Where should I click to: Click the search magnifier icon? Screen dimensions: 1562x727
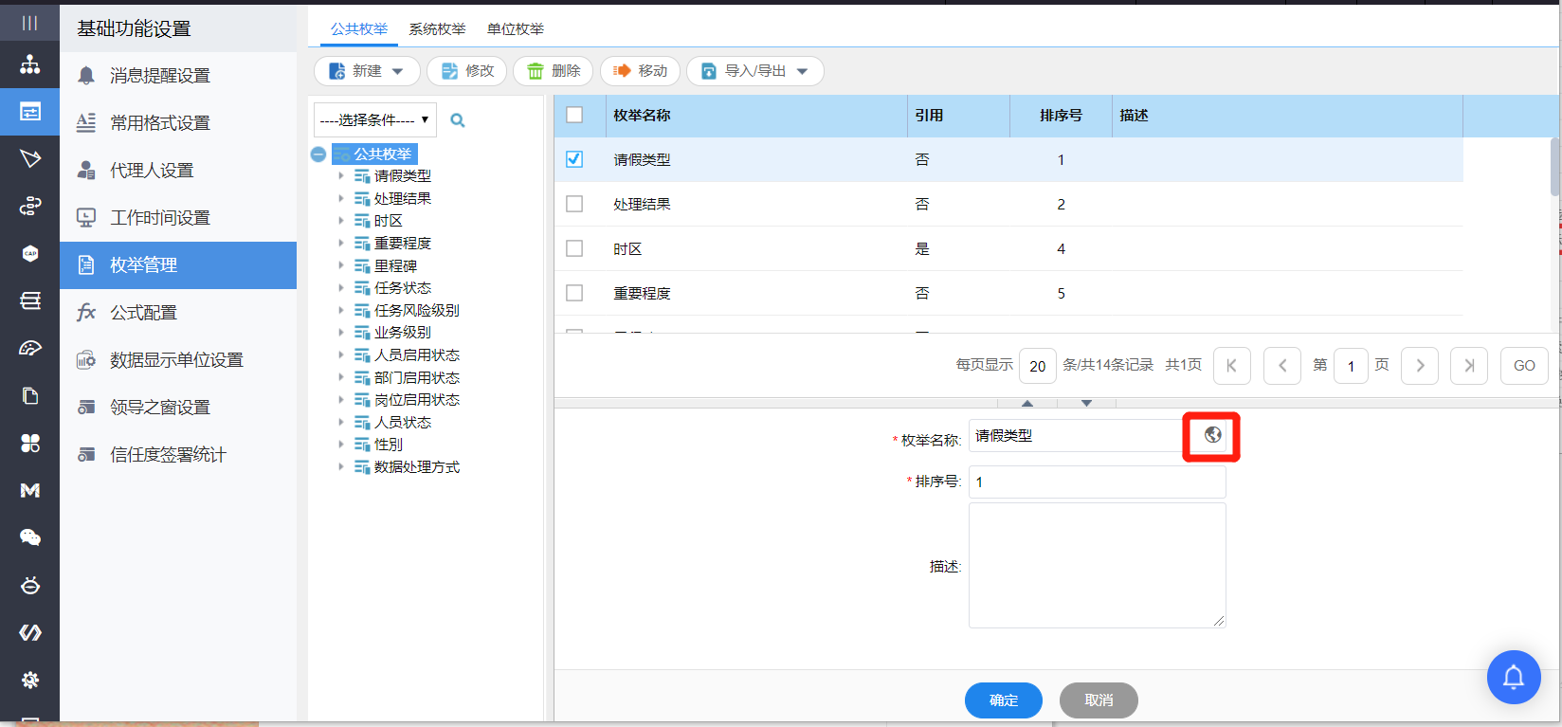(x=458, y=120)
